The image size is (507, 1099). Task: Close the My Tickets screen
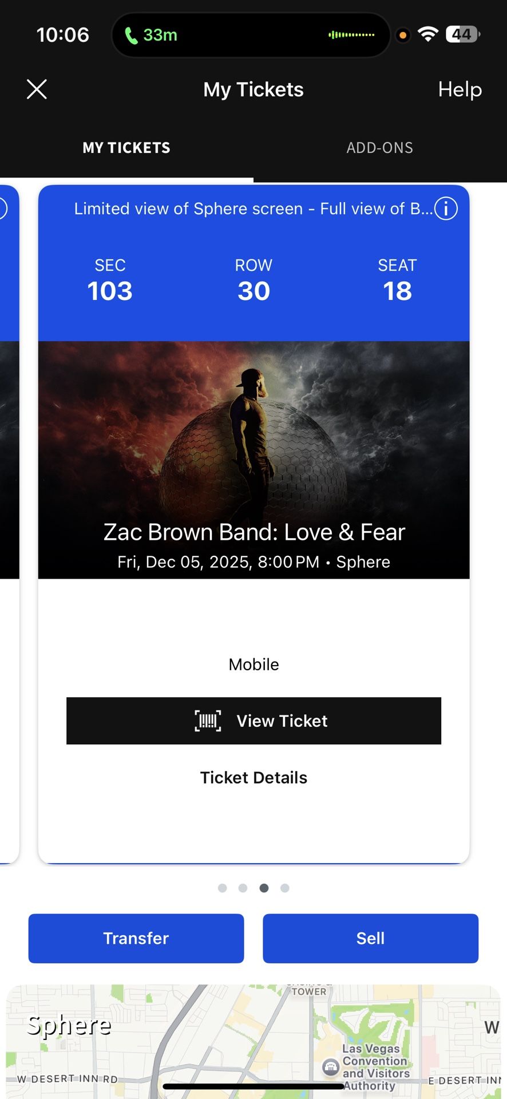37,89
